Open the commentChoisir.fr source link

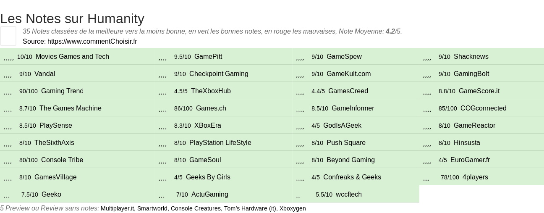92,41
